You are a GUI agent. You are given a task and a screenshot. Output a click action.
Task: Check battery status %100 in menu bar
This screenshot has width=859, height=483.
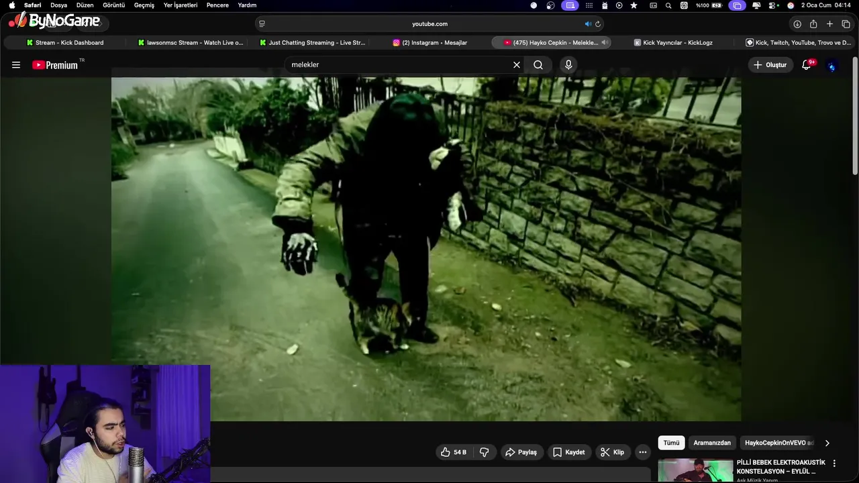709,5
